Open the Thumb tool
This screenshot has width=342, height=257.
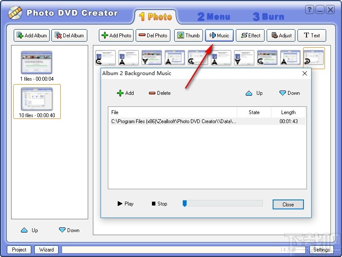click(188, 36)
